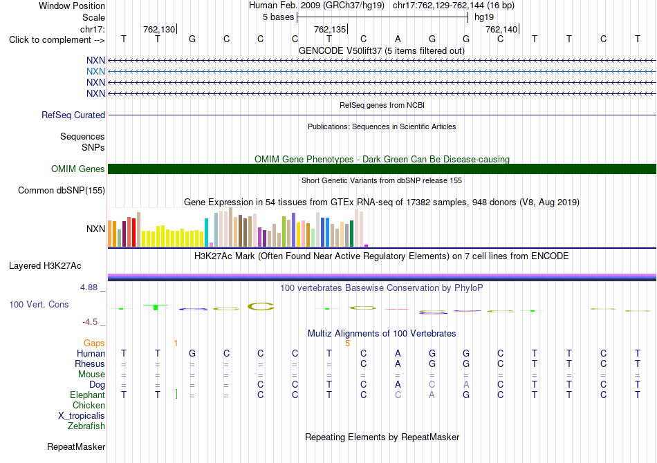Click the Layered H3K27Ac track label
Viewport: 657px width, 463px height.
click(45, 266)
